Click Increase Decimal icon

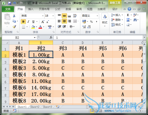84,27
